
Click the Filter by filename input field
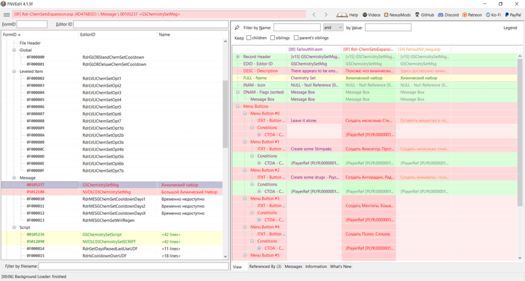133,266
